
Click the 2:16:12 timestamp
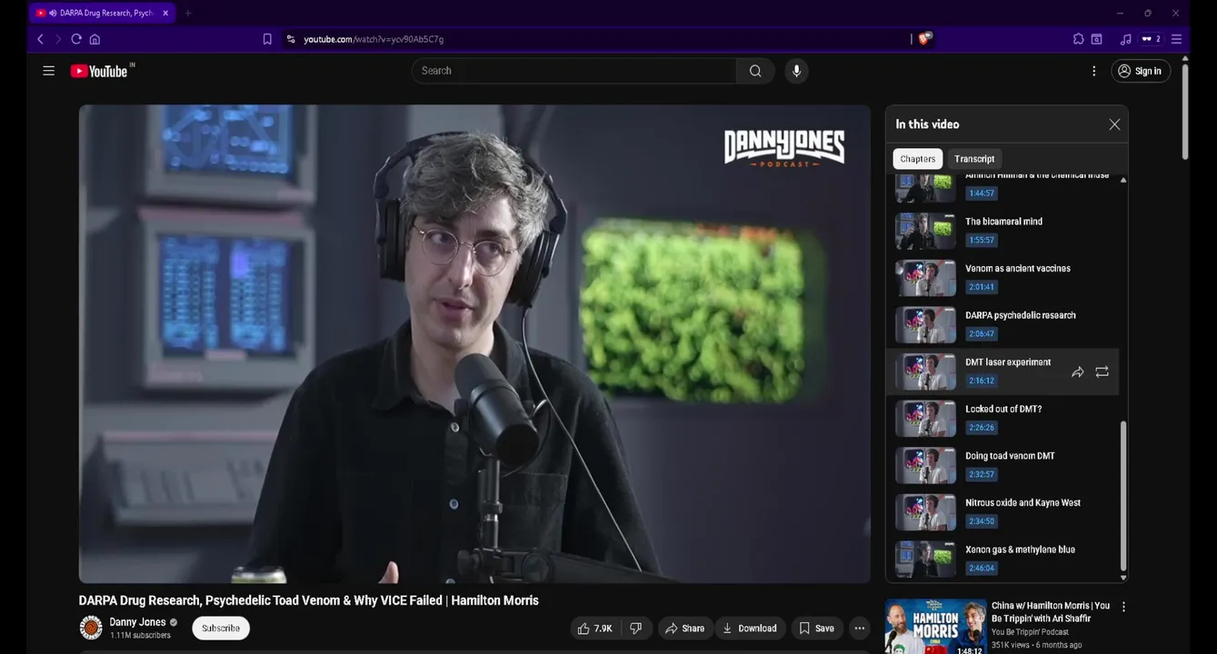click(982, 381)
